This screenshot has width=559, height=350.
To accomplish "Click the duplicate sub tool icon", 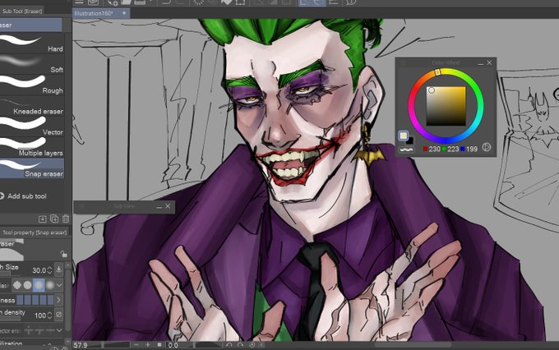I will tap(54, 219).
